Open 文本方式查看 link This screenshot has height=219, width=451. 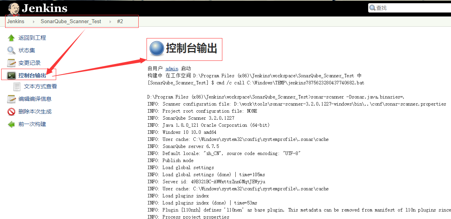pyautogui.click(x=40, y=86)
